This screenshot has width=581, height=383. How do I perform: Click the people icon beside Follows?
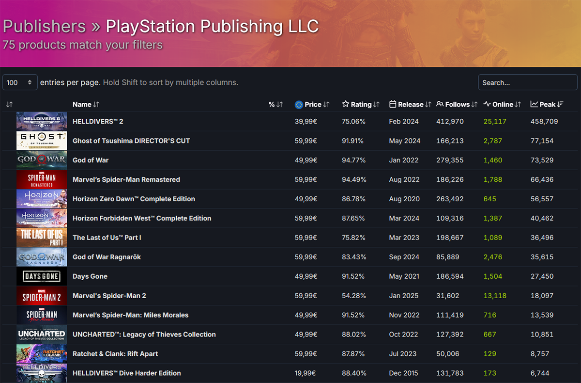pos(440,104)
